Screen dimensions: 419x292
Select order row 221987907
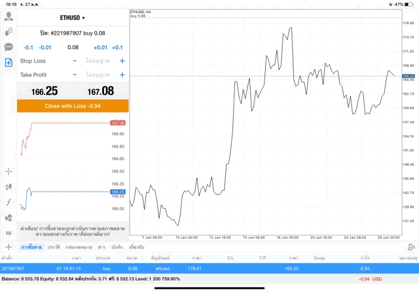tap(209, 268)
